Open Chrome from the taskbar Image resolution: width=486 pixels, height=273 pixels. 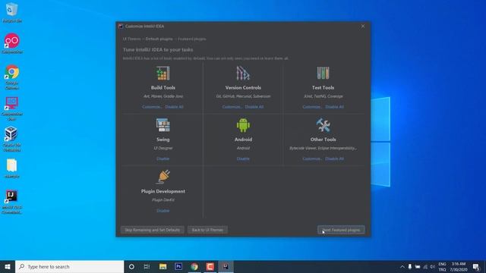[x=194, y=266]
